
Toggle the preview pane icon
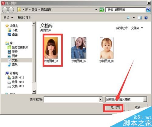click(x=140, y=18)
